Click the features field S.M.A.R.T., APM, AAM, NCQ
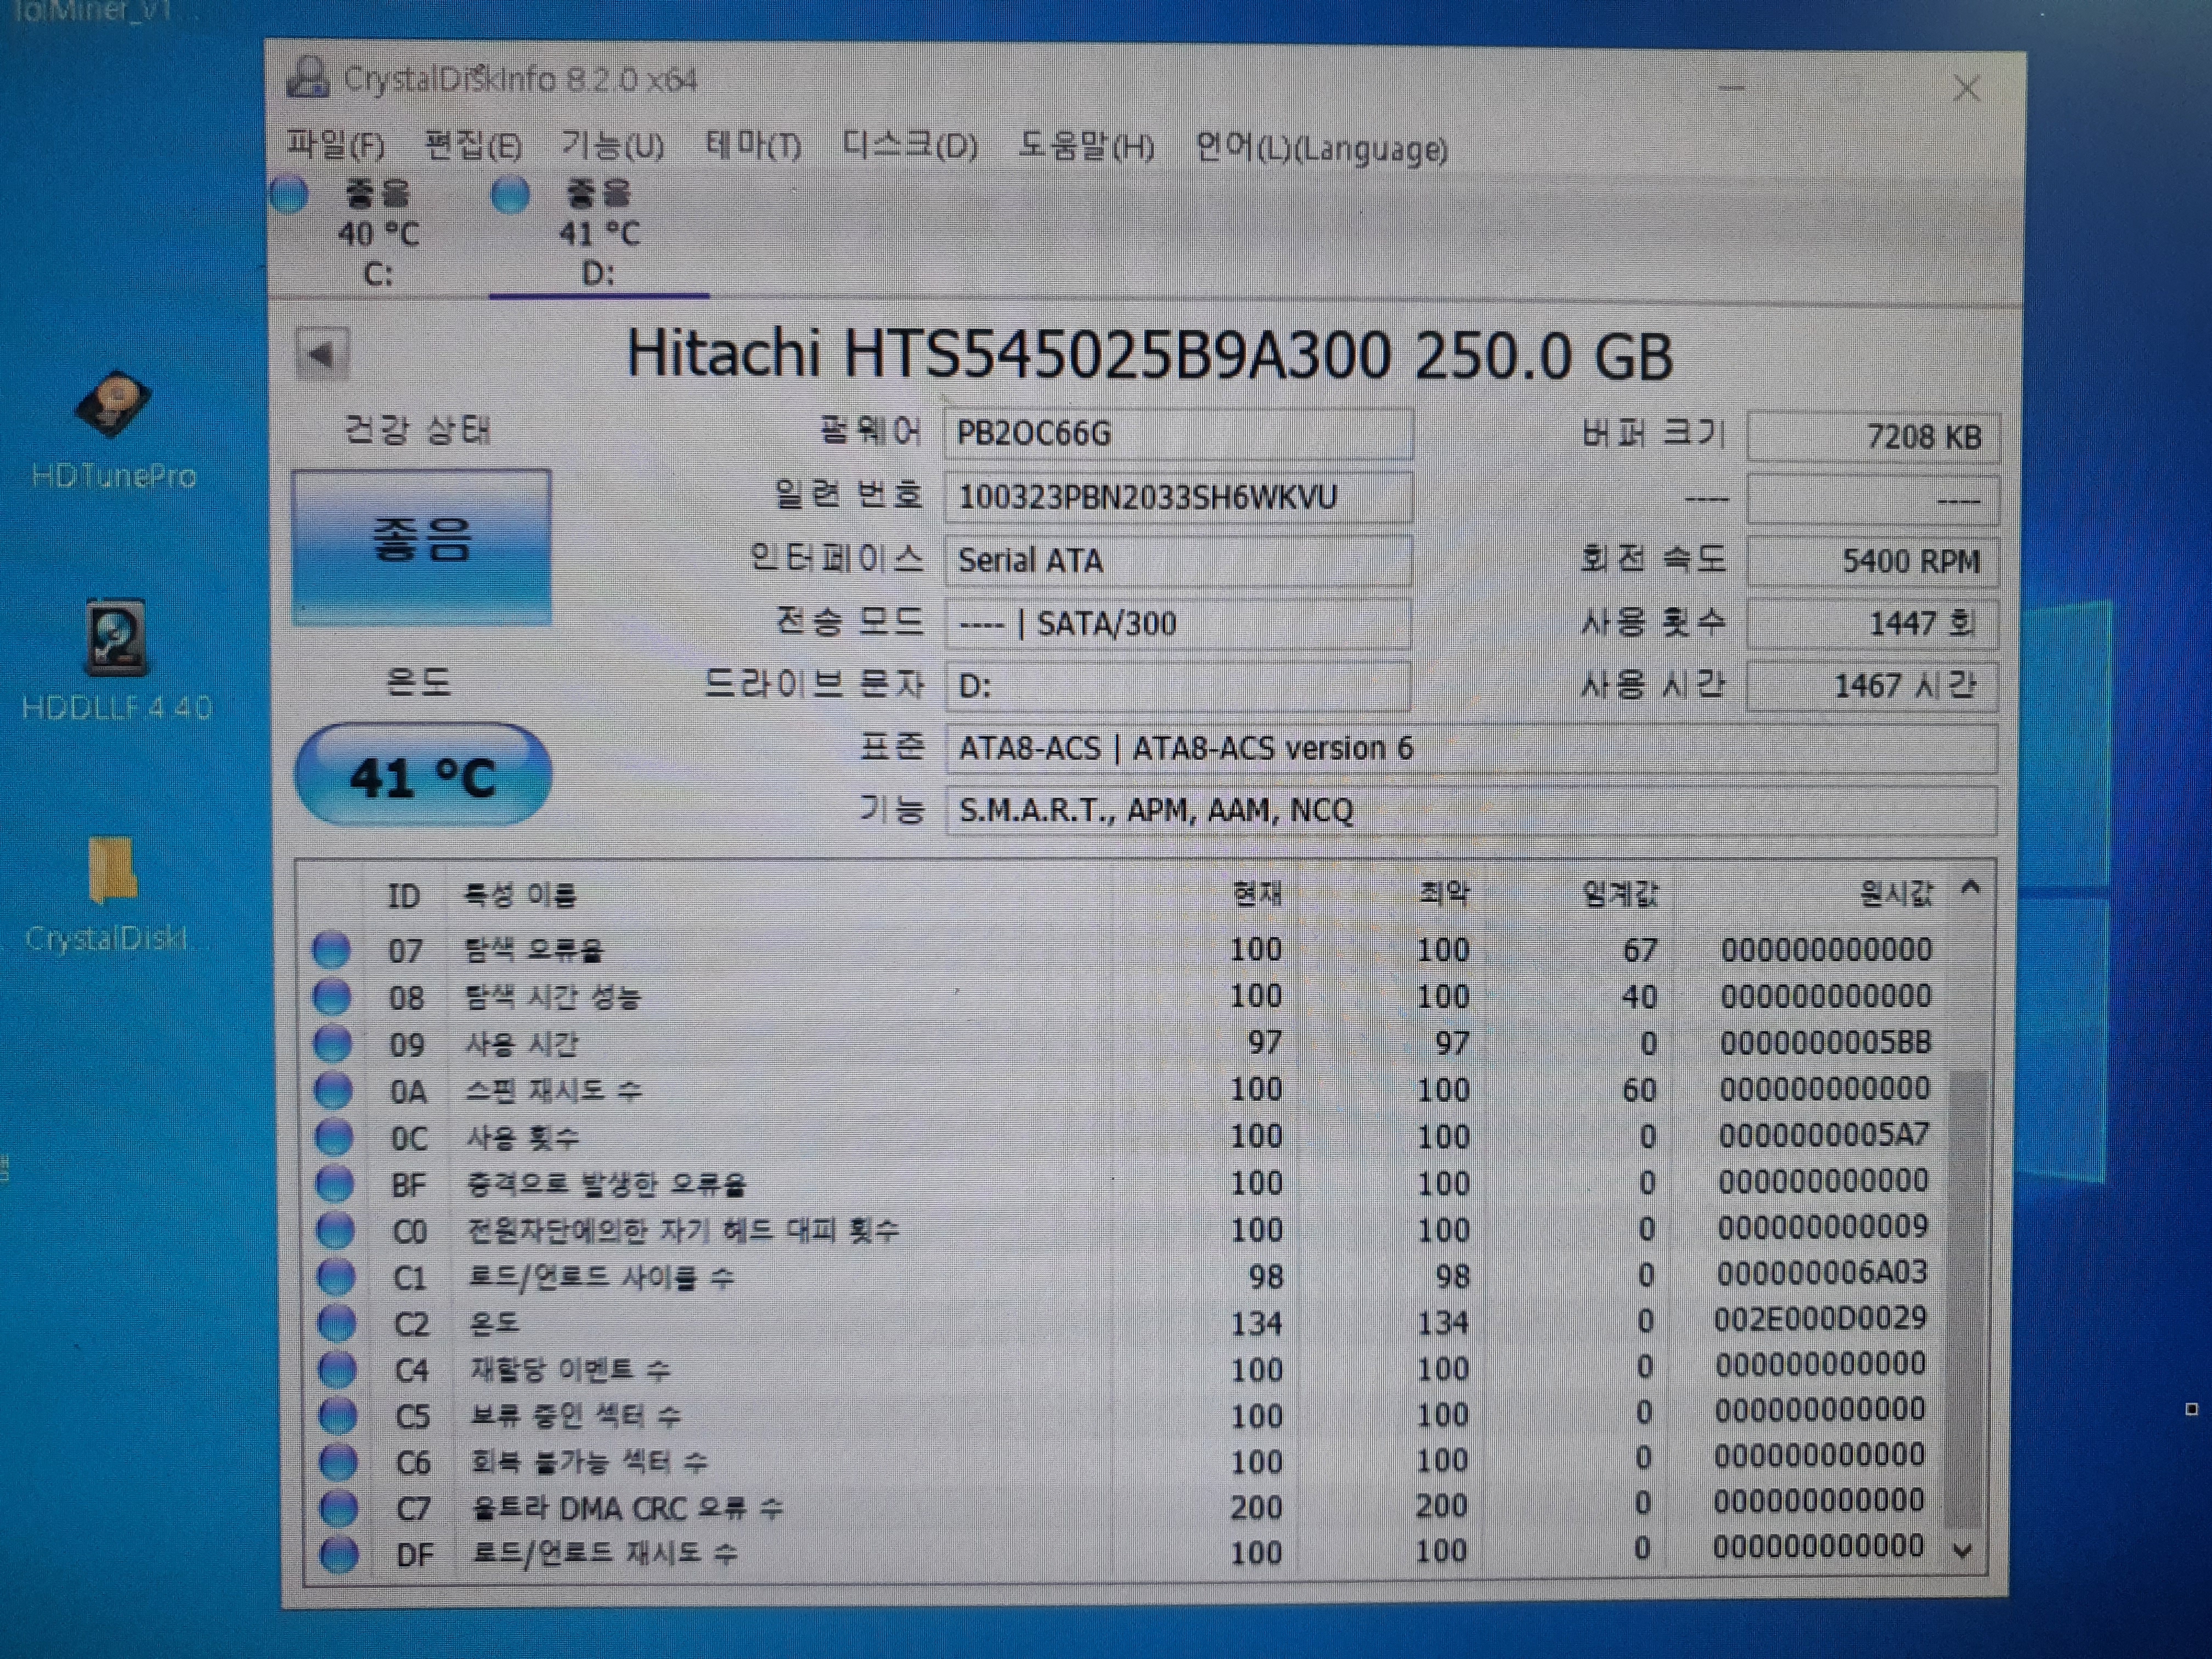 pos(1471,810)
